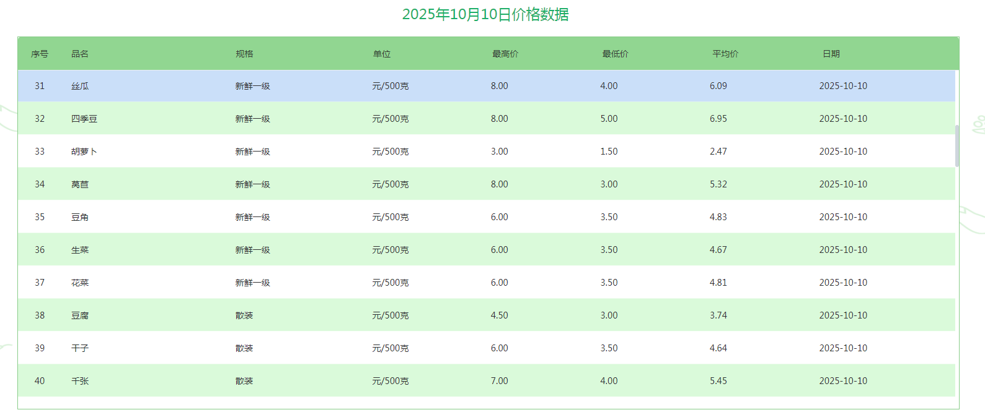985x415 pixels.
Task: Click the 莴苣 product name
Action: (x=80, y=184)
